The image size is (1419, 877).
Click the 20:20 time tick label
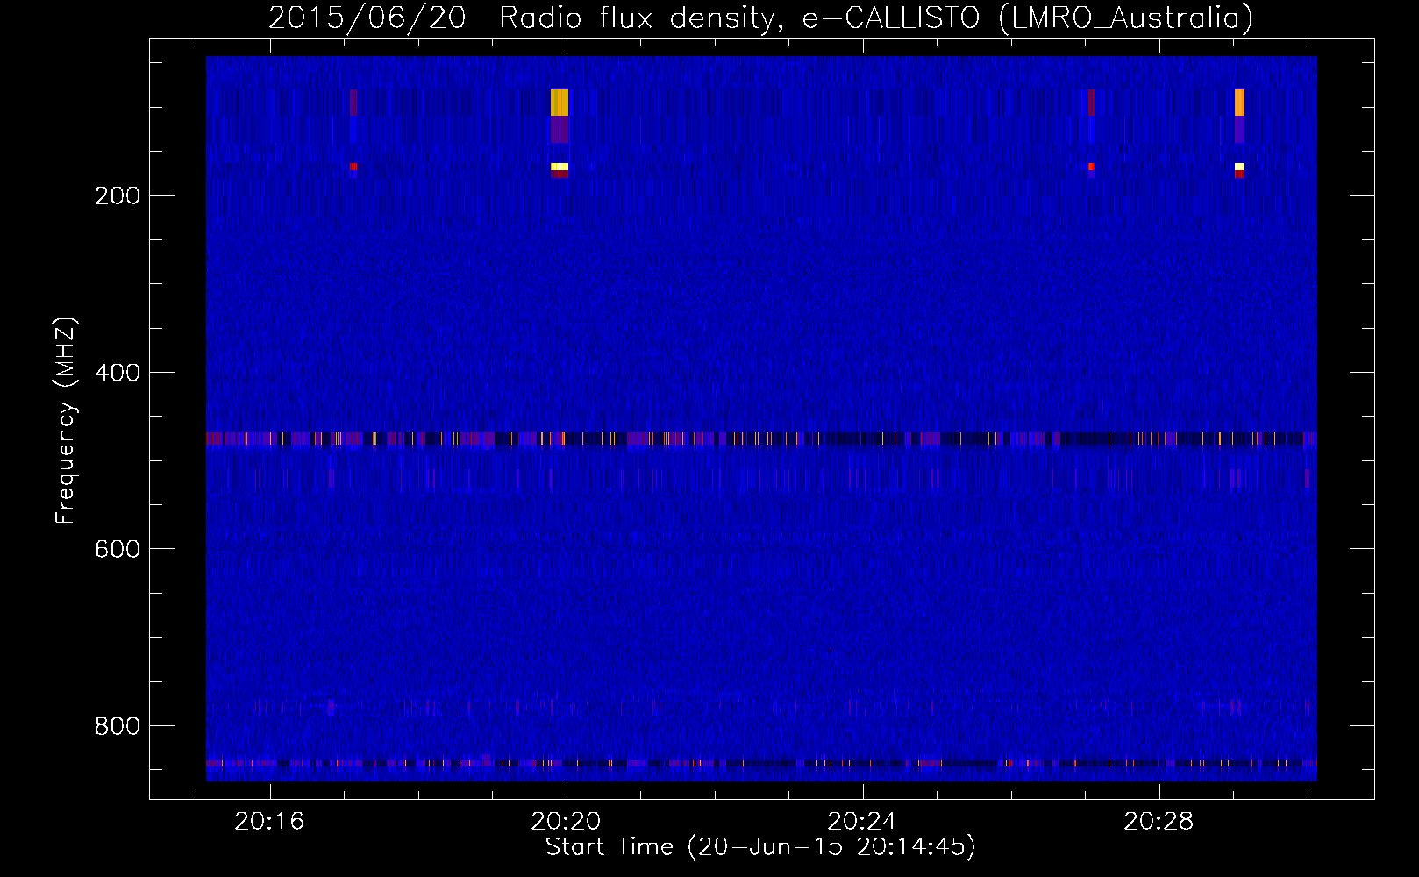(566, 822)
